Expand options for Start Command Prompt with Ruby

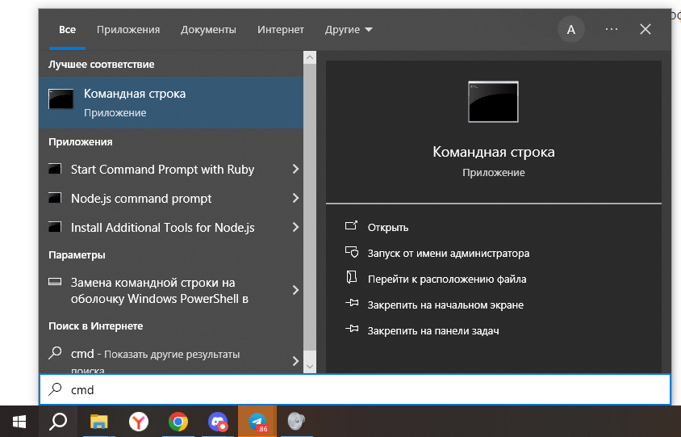coord(296,169)
